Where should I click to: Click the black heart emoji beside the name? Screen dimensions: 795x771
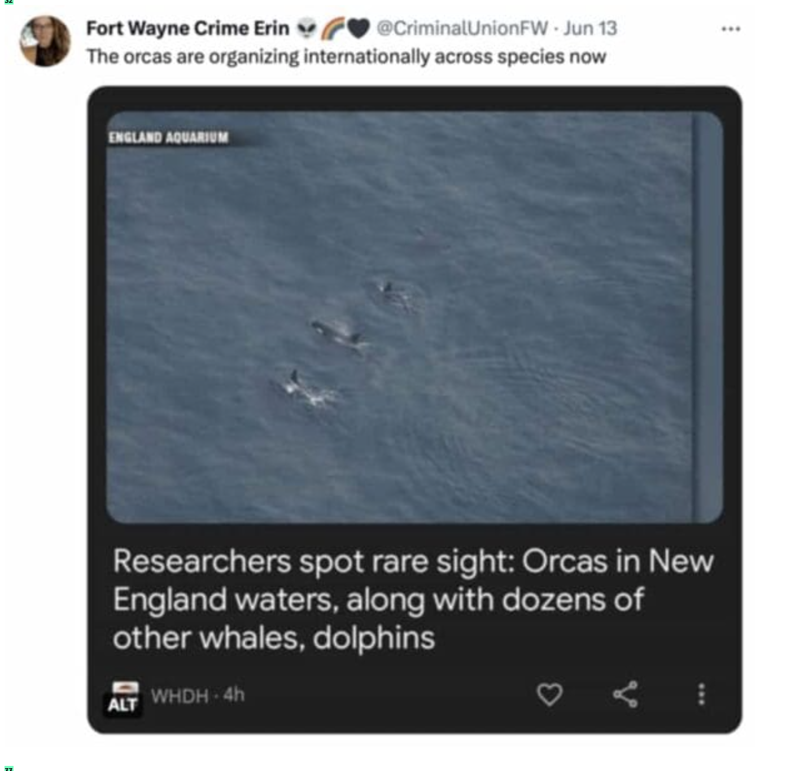pos(358,29)
